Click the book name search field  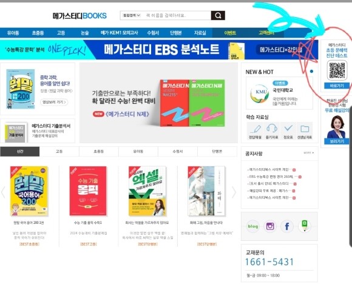pyautogui.click(x=176, y=15)
